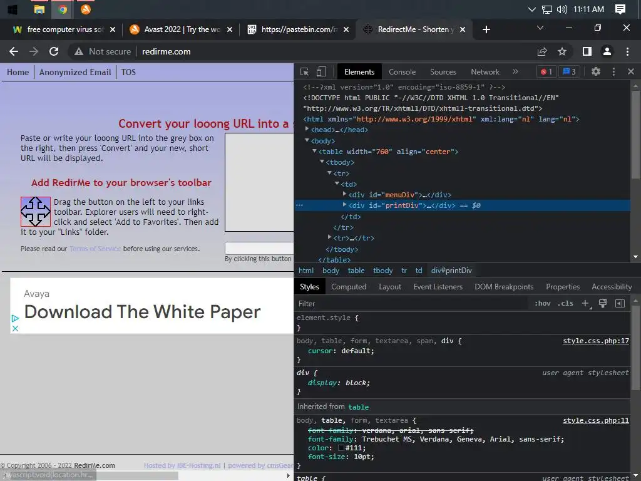The height and width of the screenshot is (481, 641).
Task: Open the DOM Breakpoints tab
Action: (504, 287)
